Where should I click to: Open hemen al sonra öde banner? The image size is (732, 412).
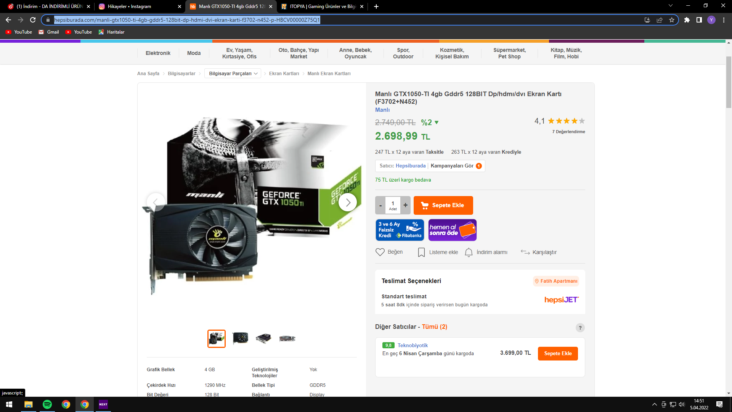453,230
